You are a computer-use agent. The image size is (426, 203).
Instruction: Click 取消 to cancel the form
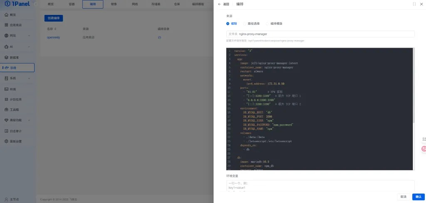click(x=404, y=197)
